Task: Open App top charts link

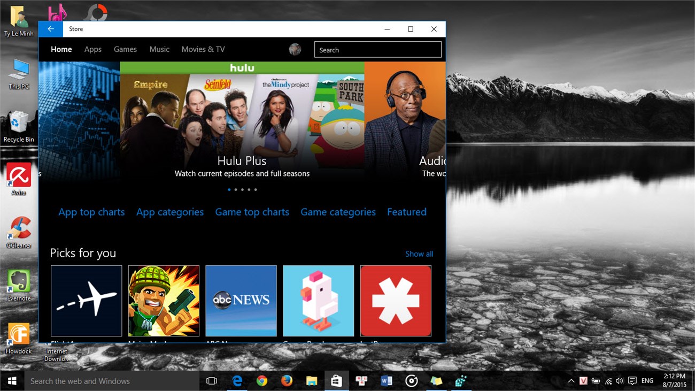Action: tap(91, 212)
